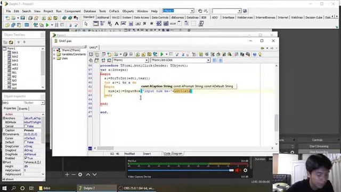Open the GExperts menu
Image resolution: width=341 pixels, height=192 pixels.
tap(128, 11)
